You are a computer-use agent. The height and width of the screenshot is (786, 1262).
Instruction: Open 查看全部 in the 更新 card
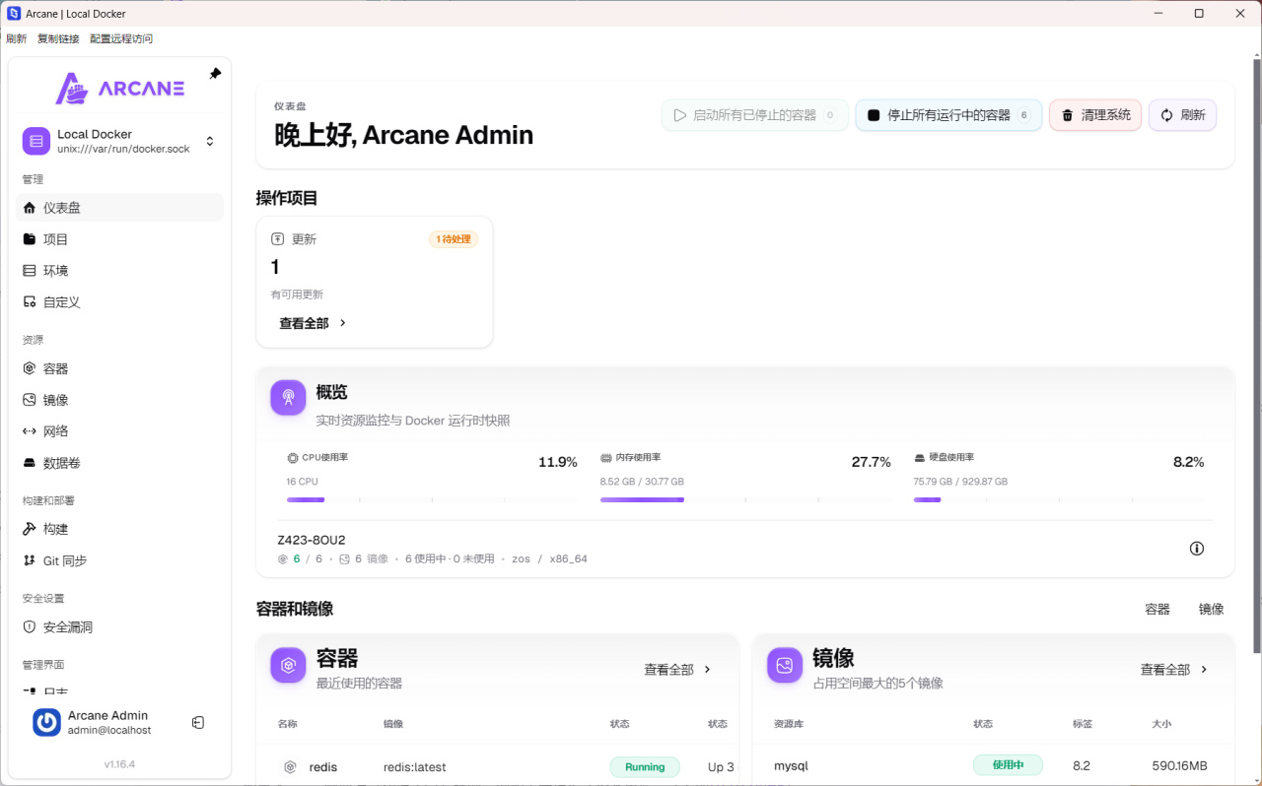click(314, 323)
